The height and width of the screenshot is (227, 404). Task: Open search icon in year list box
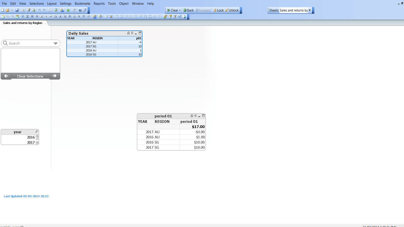[37, 131]
